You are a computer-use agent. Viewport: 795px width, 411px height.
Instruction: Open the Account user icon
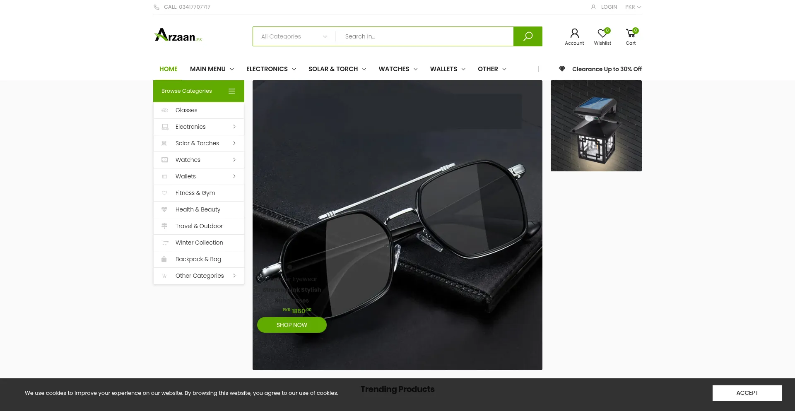pyautogui.click(x=574, y=34)
